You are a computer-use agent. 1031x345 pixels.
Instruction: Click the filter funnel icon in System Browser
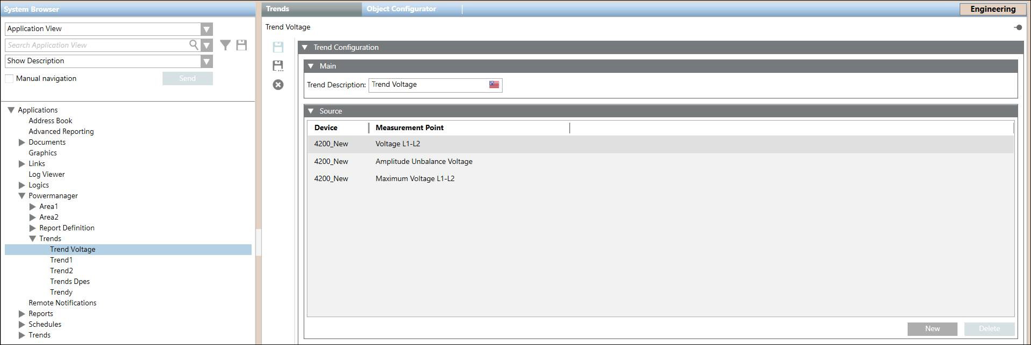(225, 46)
